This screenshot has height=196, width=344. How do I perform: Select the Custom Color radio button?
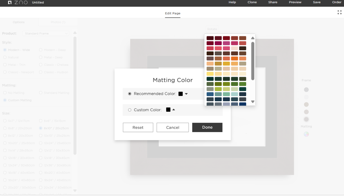[x=130, y=110]
